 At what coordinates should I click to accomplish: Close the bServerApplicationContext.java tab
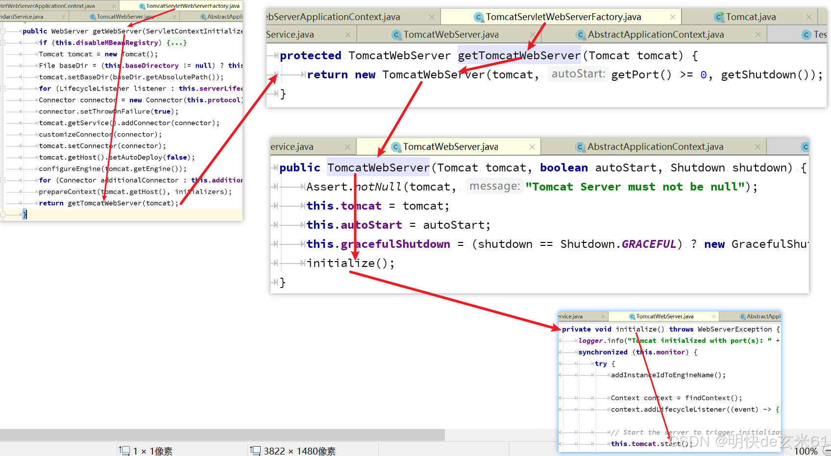(432, 17)
